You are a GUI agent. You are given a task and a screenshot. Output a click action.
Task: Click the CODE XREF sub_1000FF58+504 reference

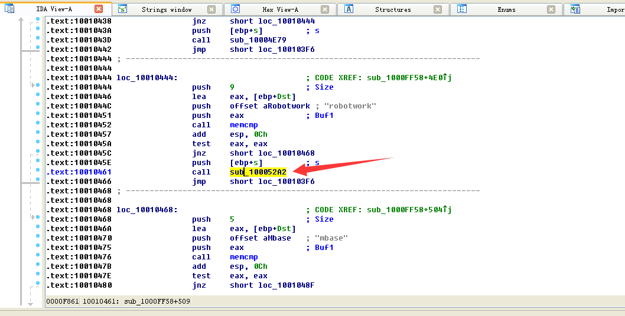(409, 210)
